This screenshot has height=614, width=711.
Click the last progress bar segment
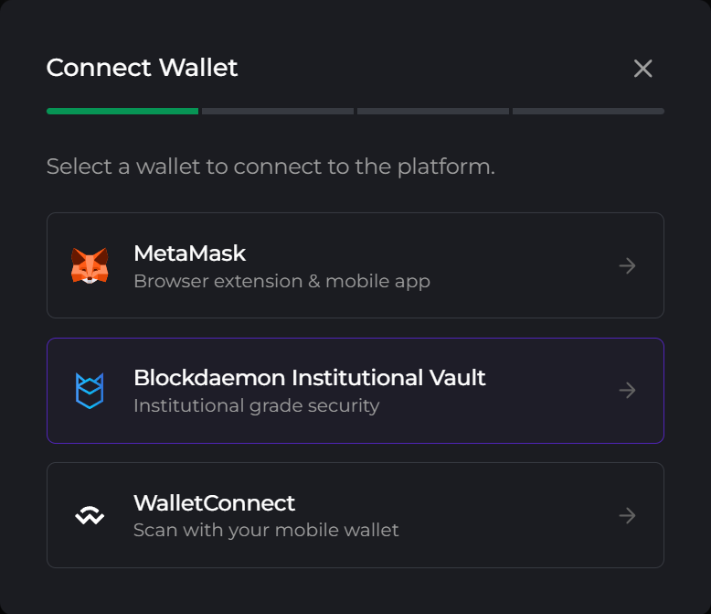coord(588,112)
